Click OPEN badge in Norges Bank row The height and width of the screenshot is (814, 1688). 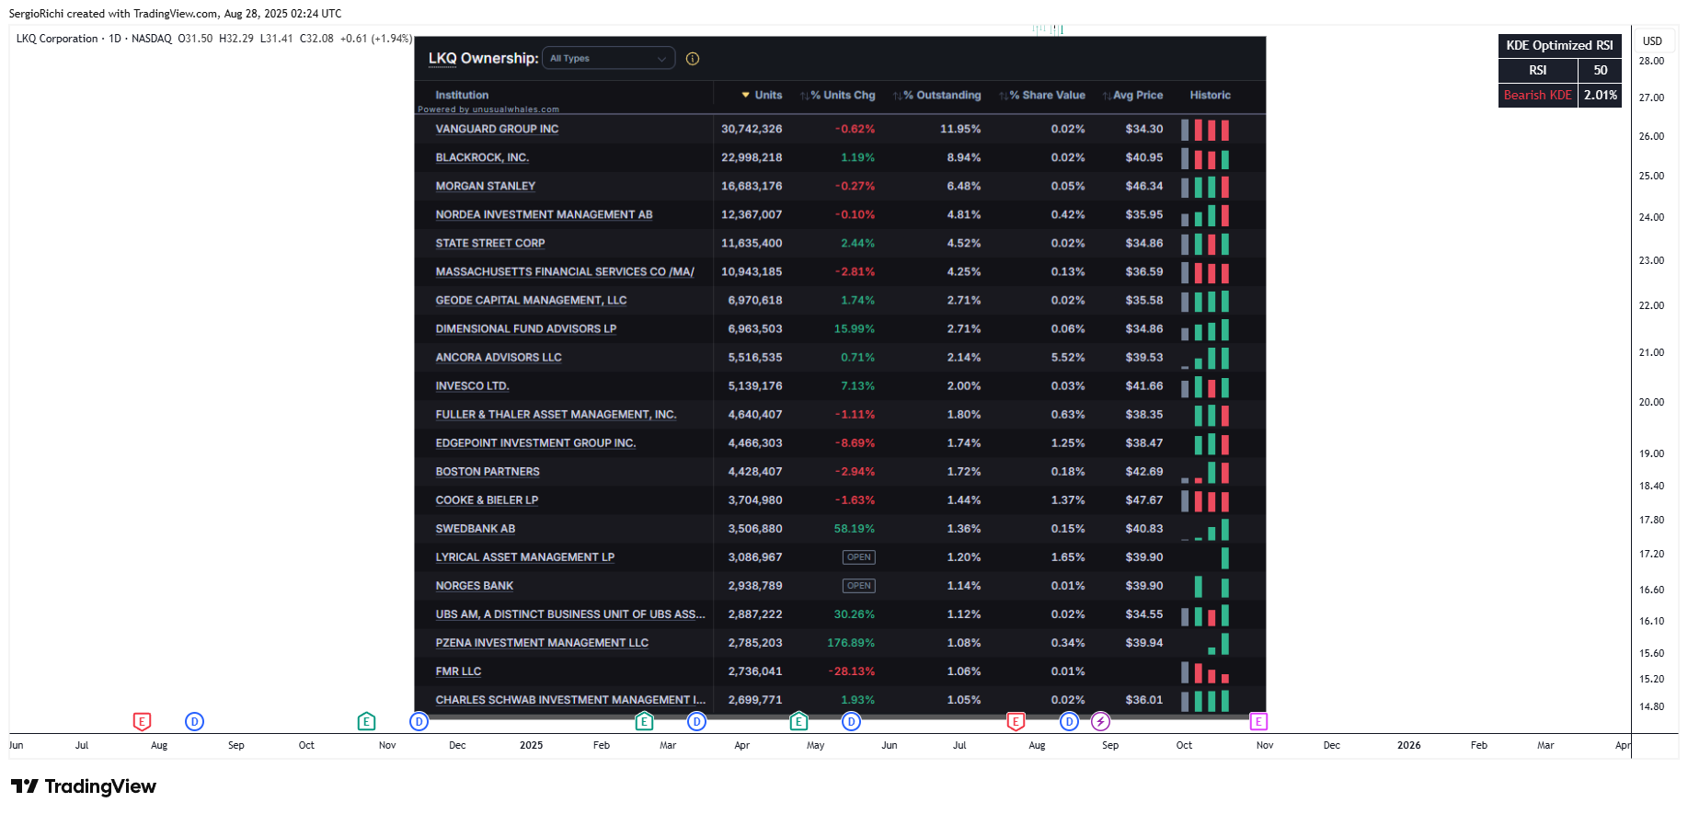[858, 585]
